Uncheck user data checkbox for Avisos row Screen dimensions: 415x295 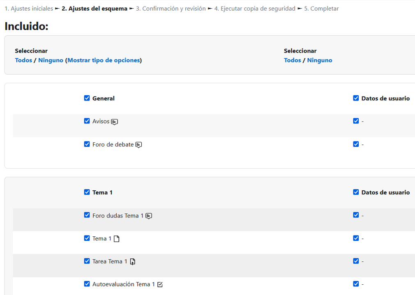(x=356, y=121)
